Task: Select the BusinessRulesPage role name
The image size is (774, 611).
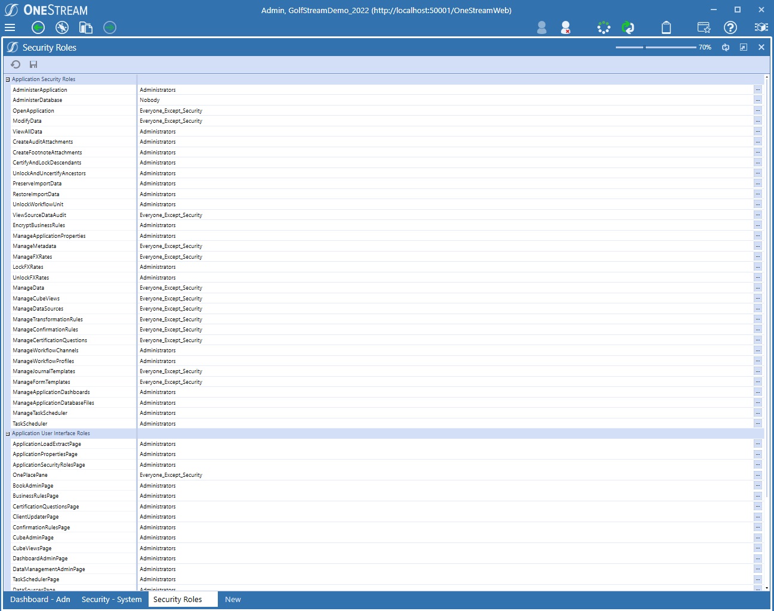Action: point(36,496)
